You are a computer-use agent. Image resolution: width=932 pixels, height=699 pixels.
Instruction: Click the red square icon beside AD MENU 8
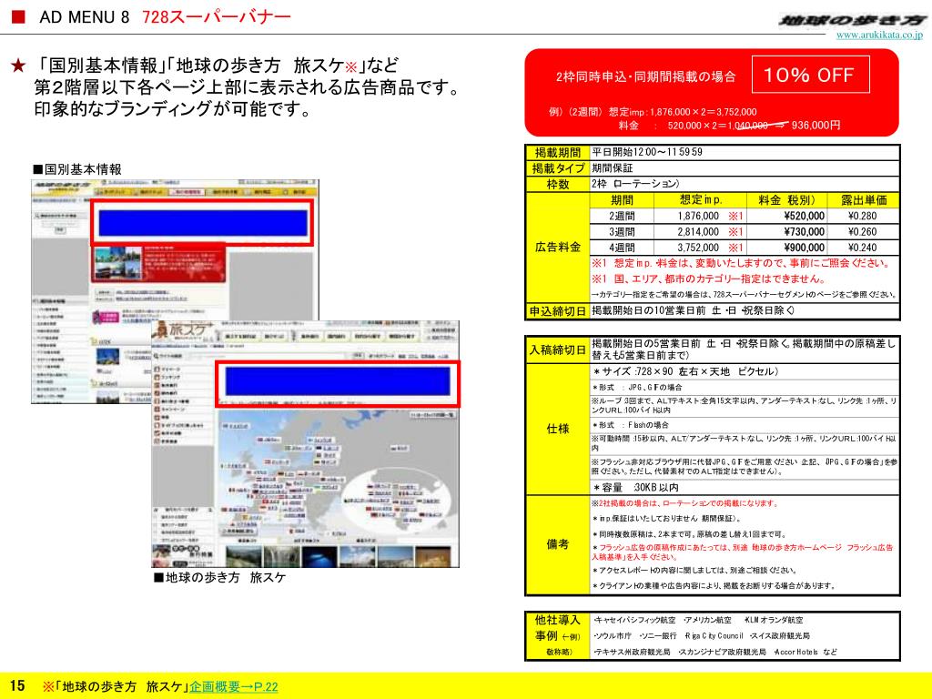click(x=18, y=16)
